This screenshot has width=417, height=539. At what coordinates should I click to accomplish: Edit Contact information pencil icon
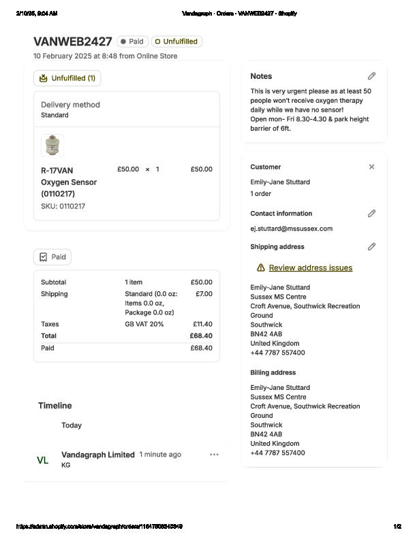[x=371, y=214]
